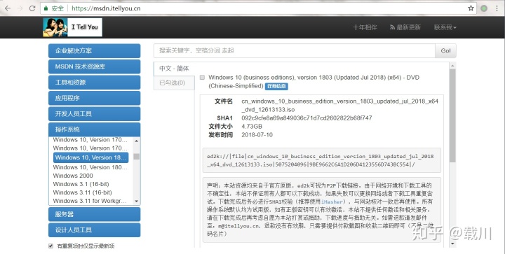Switch to the 已勾选(0) tab

[174, 83]
